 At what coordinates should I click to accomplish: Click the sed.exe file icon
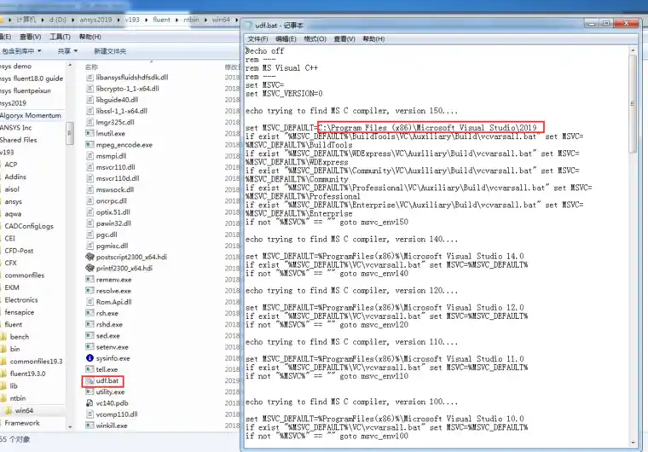[x=90, y=336]
